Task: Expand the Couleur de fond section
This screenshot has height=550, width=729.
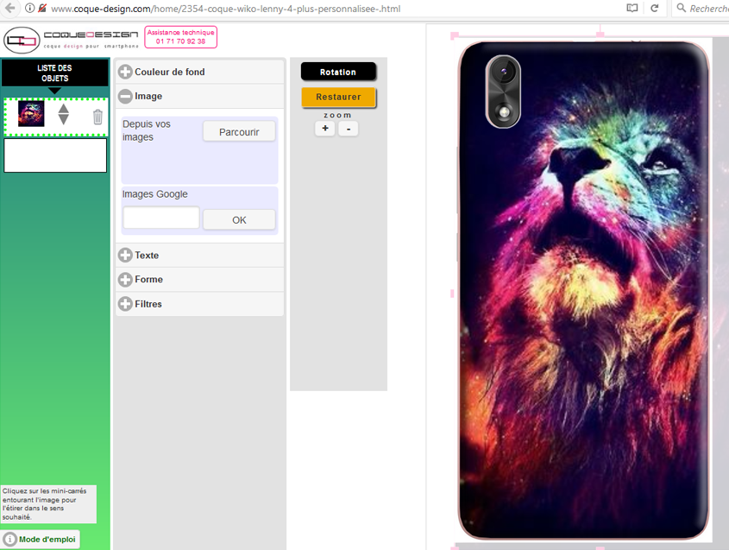Action: [x=199, y=73]
